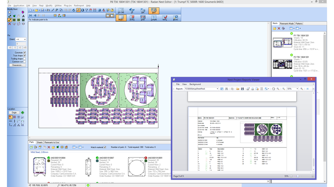Screen dimensions: 334x187
Task: Click the Clearances... button
Action: (x=17, y=65)
